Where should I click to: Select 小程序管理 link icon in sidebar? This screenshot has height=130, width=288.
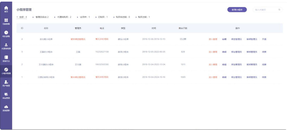tap(6, 71)
